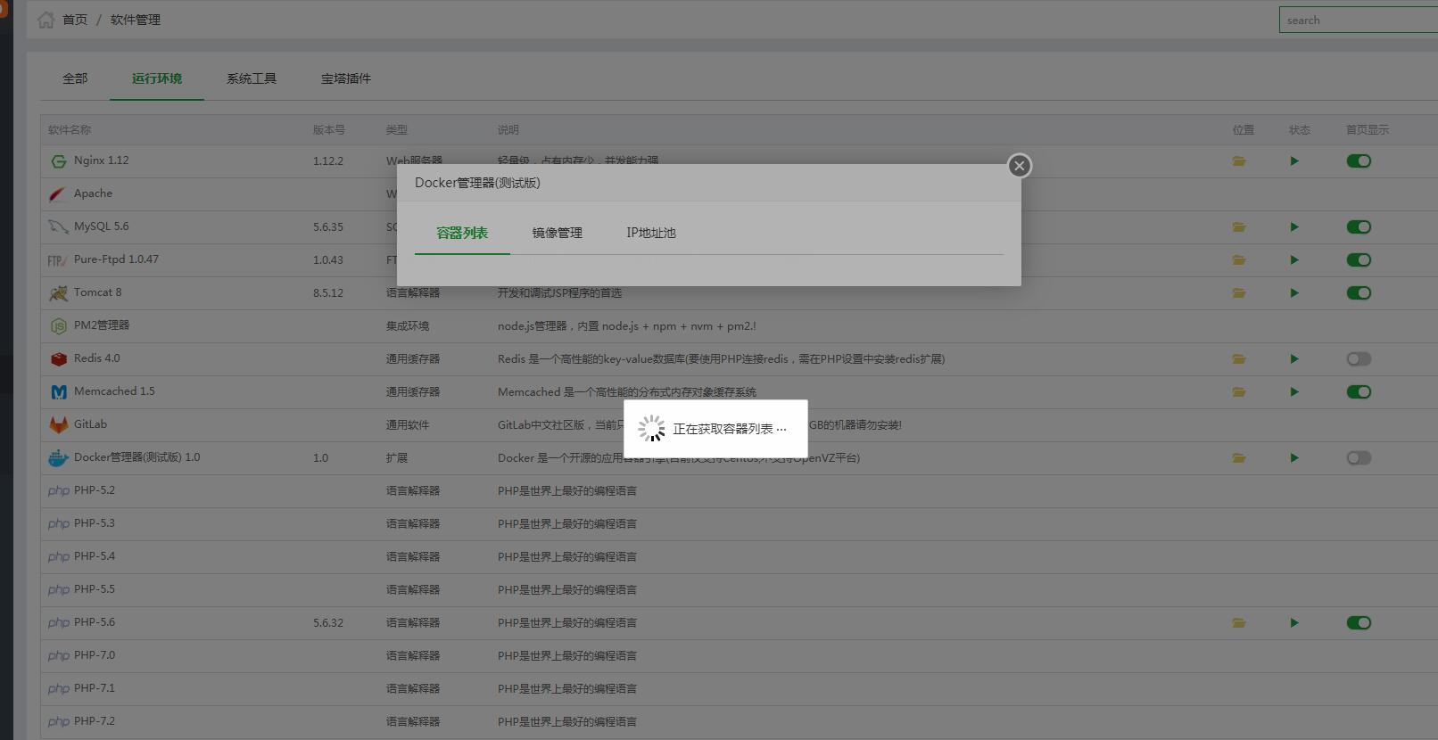Toggle Tomcat homepage display switch
Image resolution: width=1438 pixels, height=740 pixels.
coord(1359,293)
